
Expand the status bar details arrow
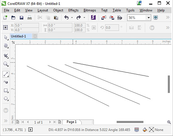pyautogui.click(x=31, y=130)
